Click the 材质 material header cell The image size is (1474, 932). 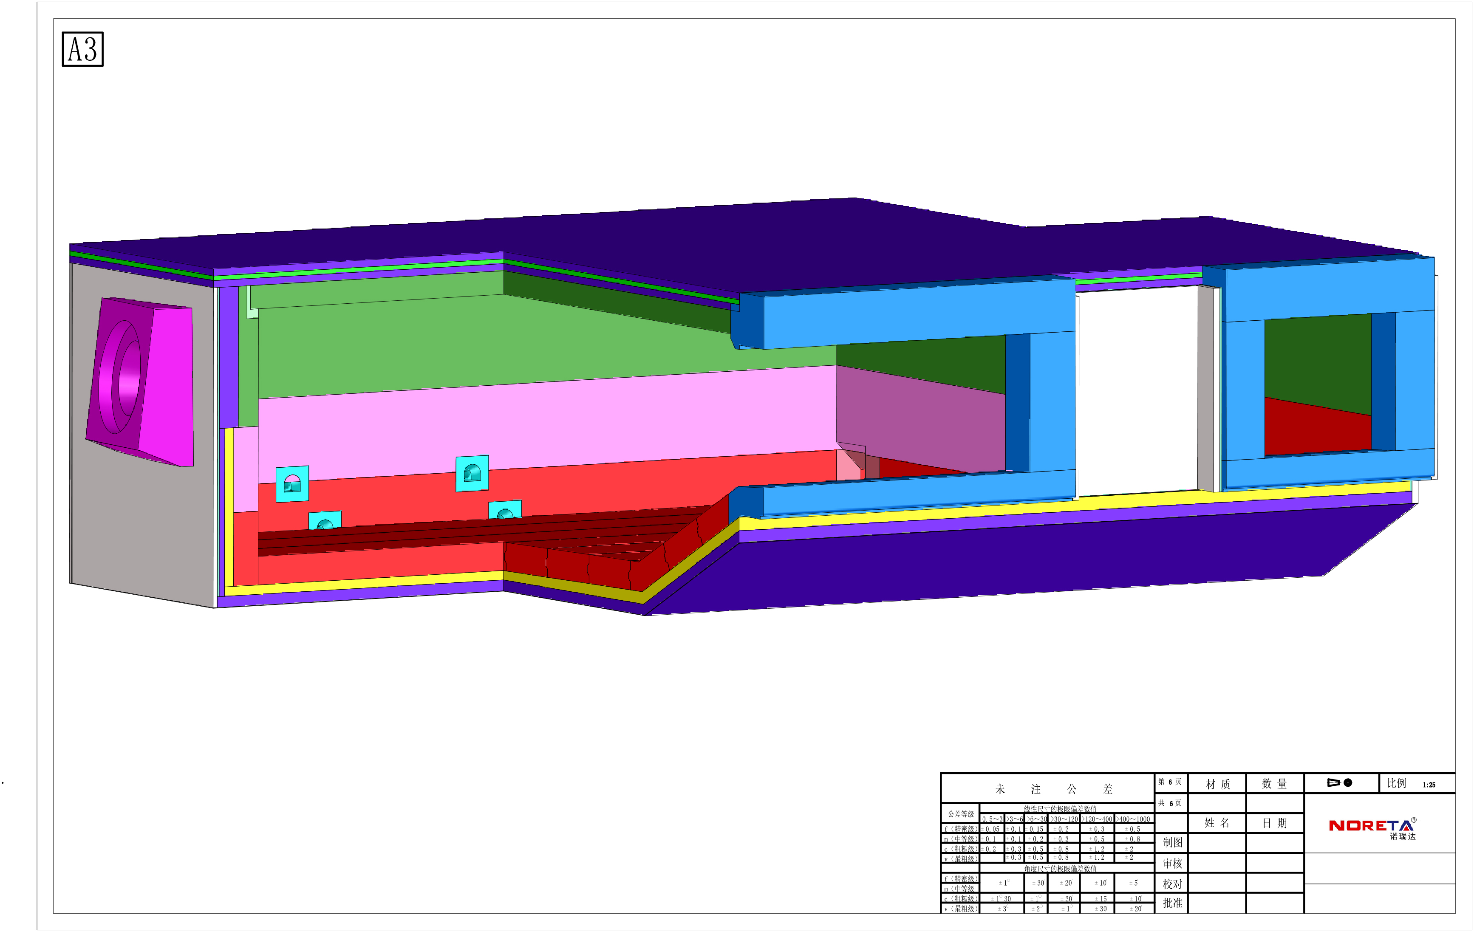click(x=1217, y=785)
